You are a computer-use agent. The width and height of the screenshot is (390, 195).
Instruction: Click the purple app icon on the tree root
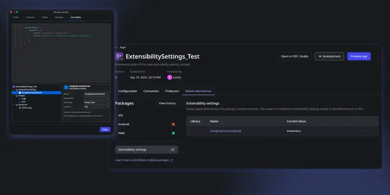[14, 86]
